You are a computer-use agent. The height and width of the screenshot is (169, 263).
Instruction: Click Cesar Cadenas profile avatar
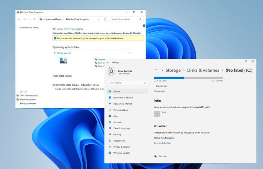[111, 72]
